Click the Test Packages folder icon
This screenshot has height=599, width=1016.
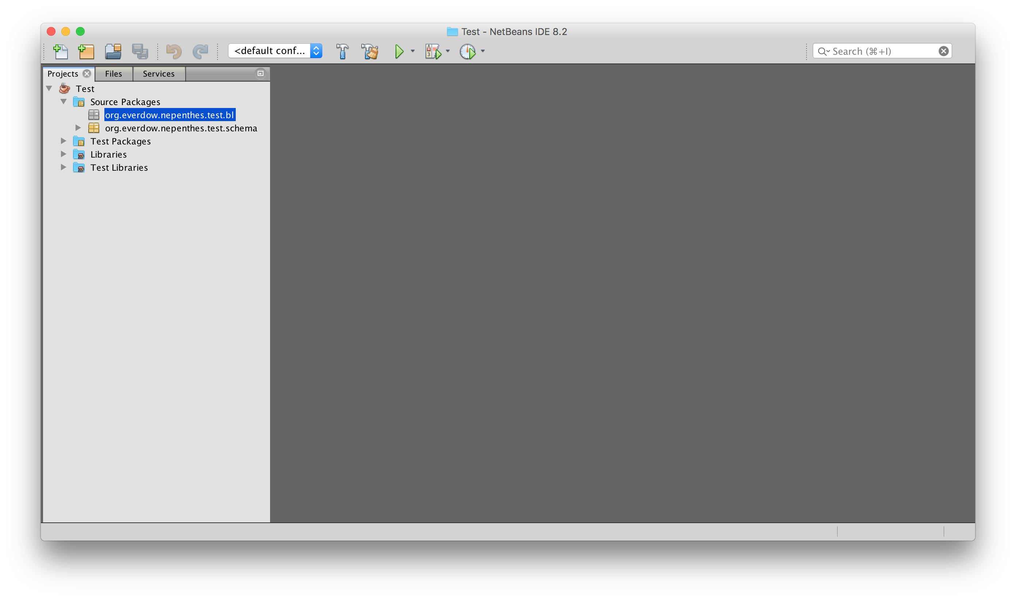tap(79, 141)
